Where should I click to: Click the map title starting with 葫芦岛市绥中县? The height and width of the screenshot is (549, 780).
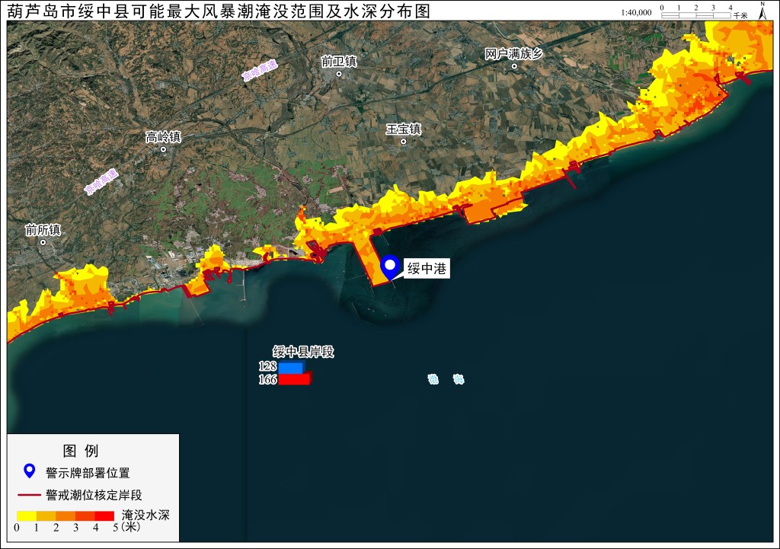(219, 11)
